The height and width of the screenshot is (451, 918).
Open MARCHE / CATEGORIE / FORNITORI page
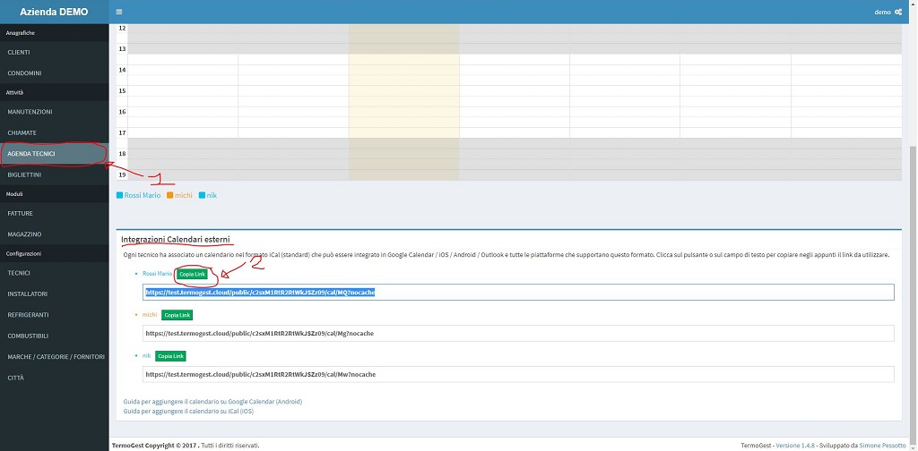click(x=55, y=356)
